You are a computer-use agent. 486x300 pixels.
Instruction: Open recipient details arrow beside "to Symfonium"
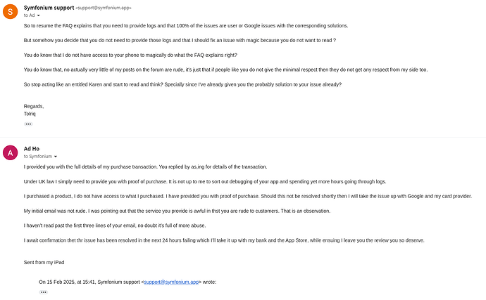[x=56, y=157]
